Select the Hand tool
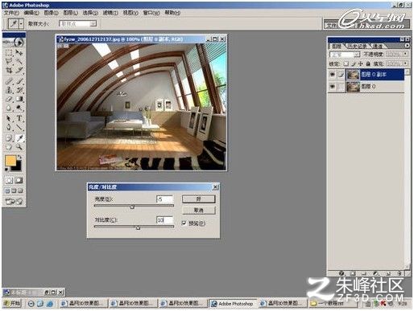Image resolution: width=414 pixels, height=311 pixels. tap(9, 146)
